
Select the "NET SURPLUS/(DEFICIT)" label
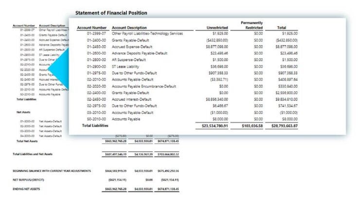[28, 180]
